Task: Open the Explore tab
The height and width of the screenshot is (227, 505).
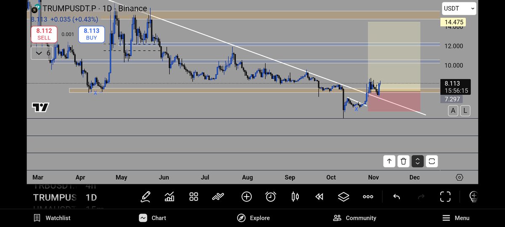Action: (253, 218)
